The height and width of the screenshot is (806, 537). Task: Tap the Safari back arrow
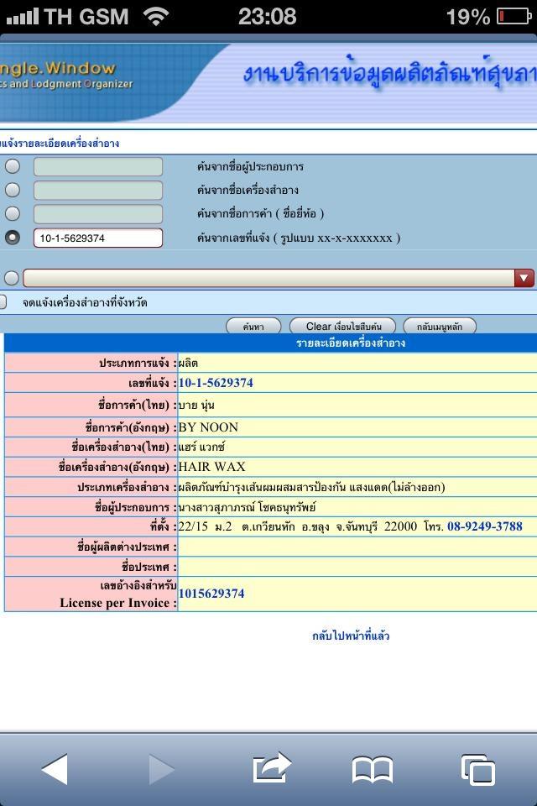55,769
